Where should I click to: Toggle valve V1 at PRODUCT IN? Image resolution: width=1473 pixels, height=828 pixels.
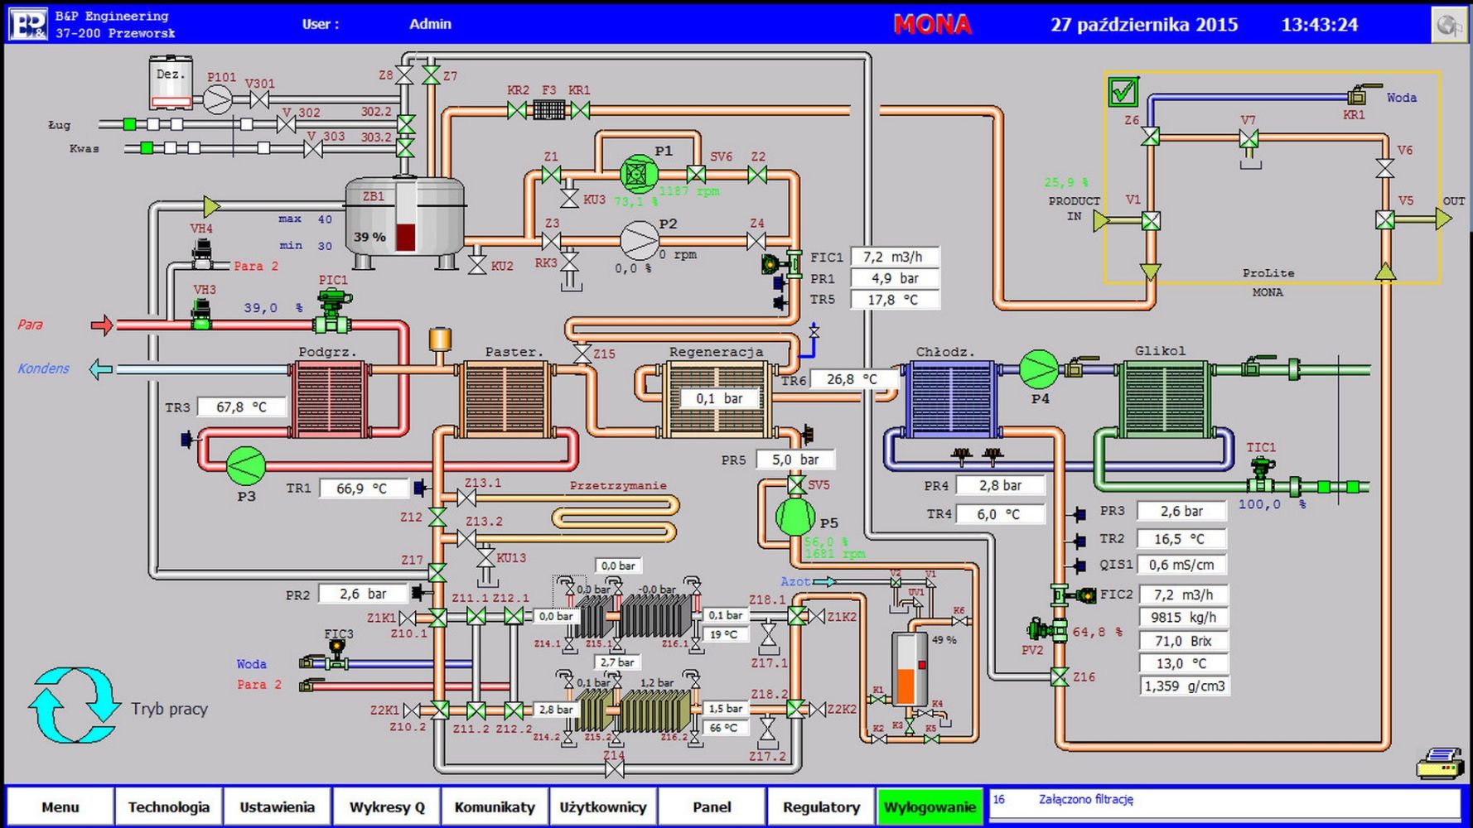[1151, 221]
